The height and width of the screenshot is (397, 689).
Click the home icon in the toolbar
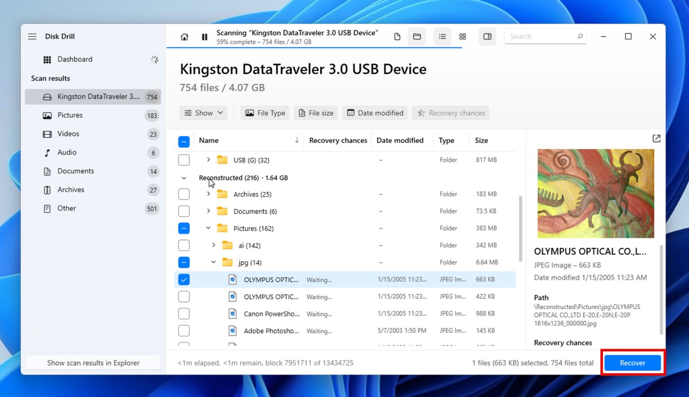tap(184, 36)
